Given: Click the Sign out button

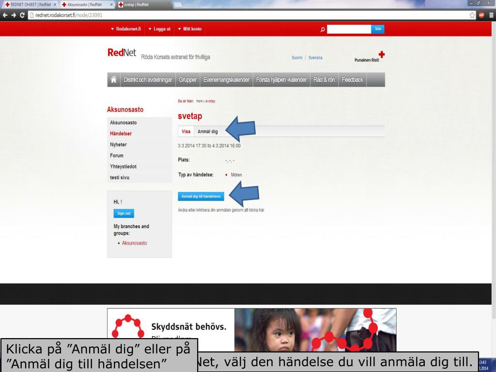Looking at the screenshot, I should [x=124, y=214].
